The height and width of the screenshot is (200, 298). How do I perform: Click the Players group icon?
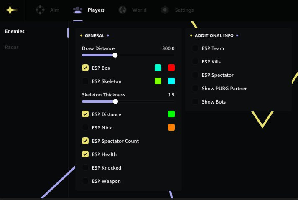click(77, 10)
